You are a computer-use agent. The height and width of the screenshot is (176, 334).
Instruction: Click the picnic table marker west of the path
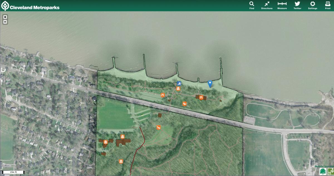coord(163,95)
